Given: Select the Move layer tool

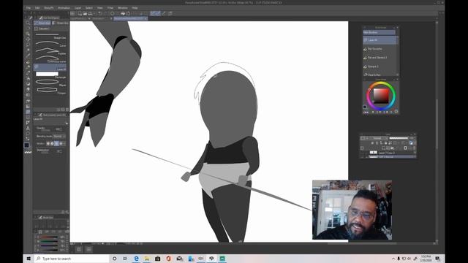Looking at the screenshot, I should pos(28,39).
